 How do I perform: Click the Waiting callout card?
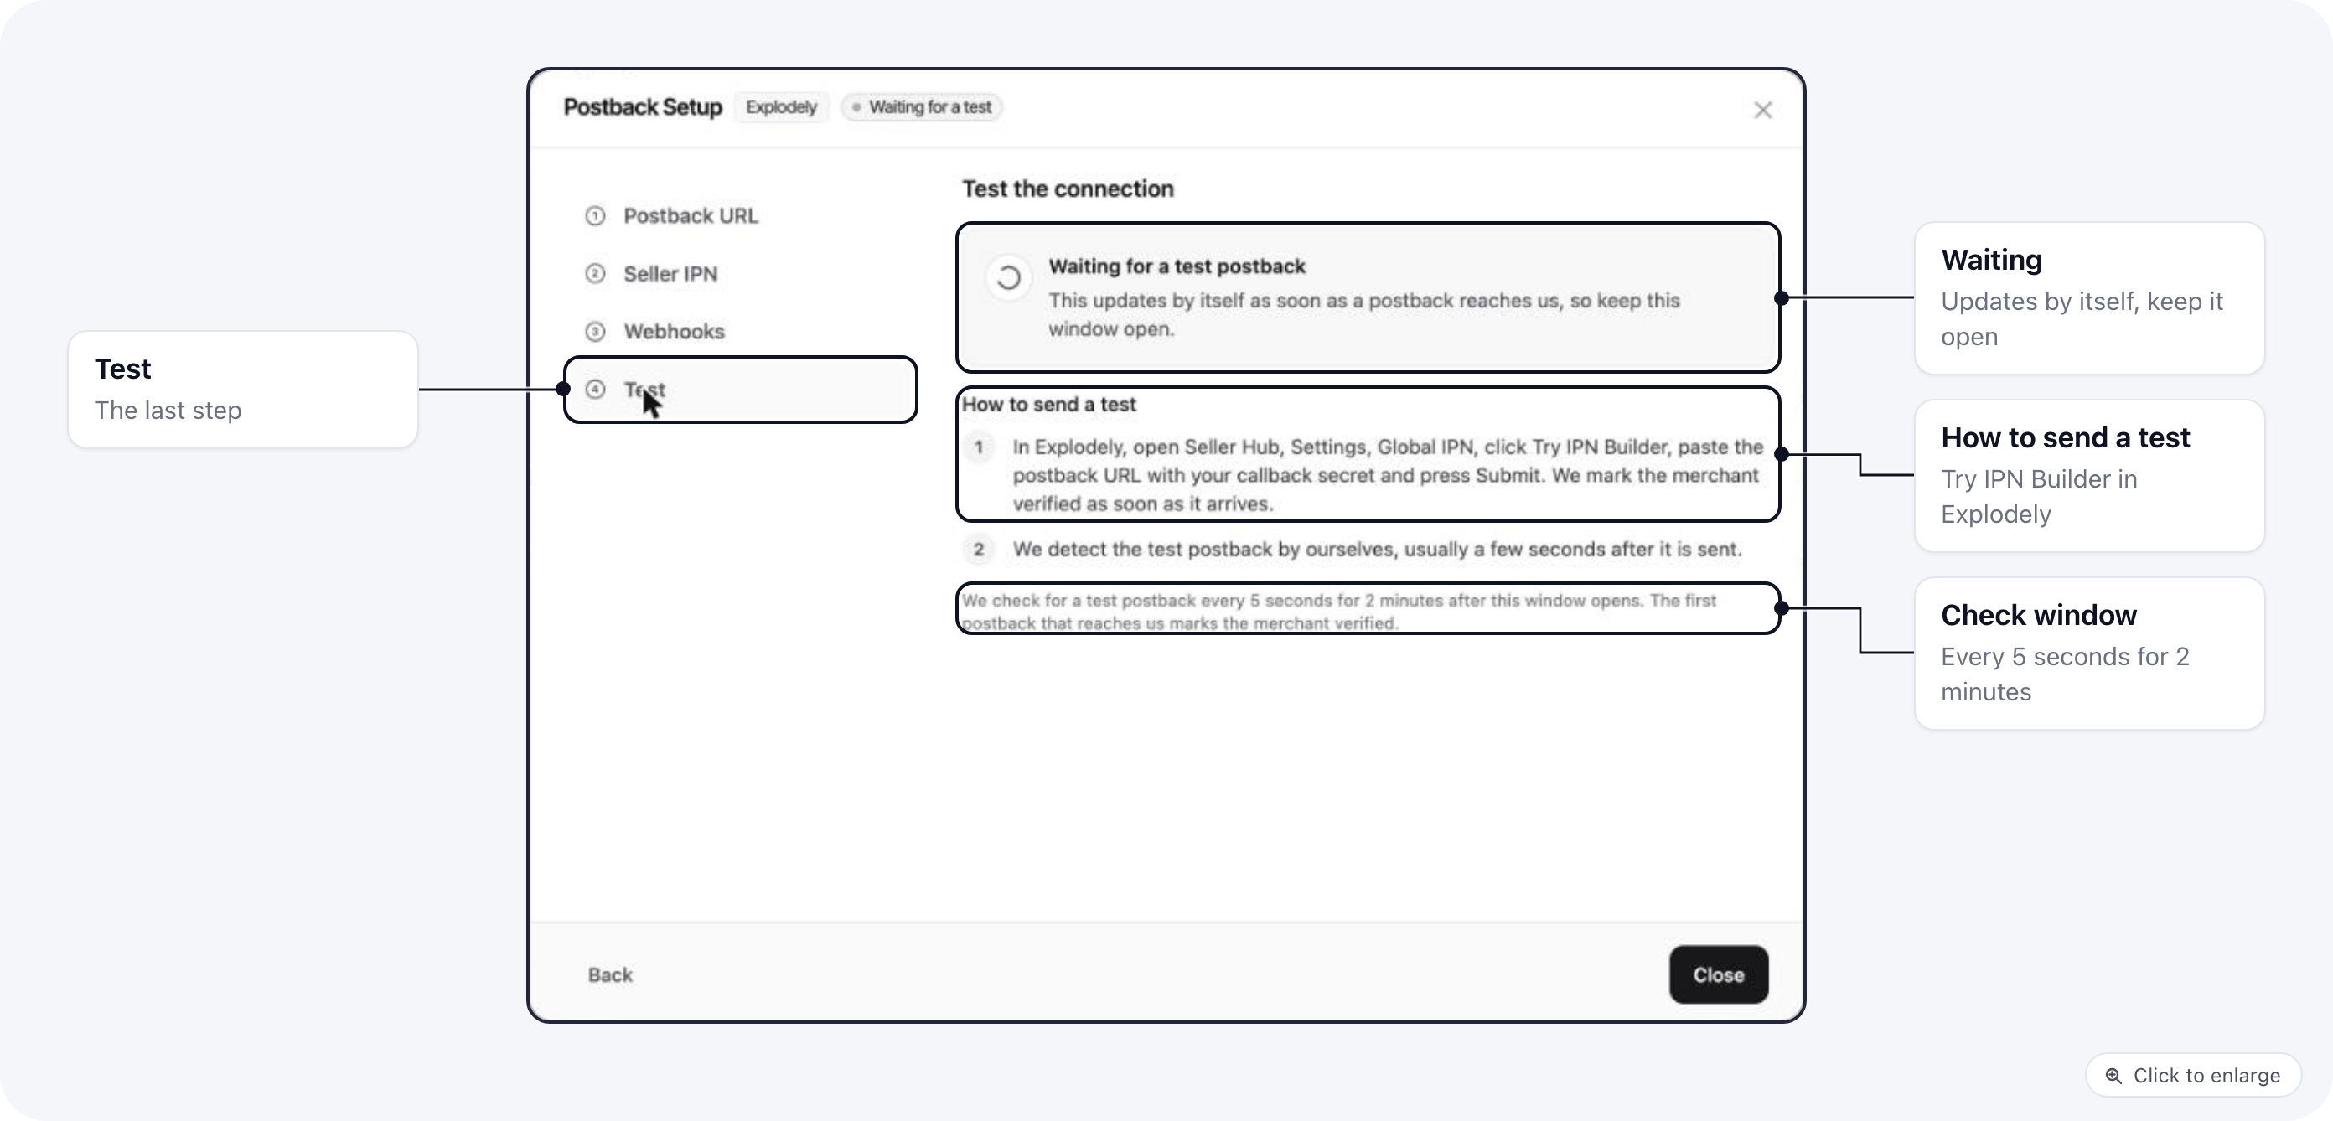(x=2089, y=298)
